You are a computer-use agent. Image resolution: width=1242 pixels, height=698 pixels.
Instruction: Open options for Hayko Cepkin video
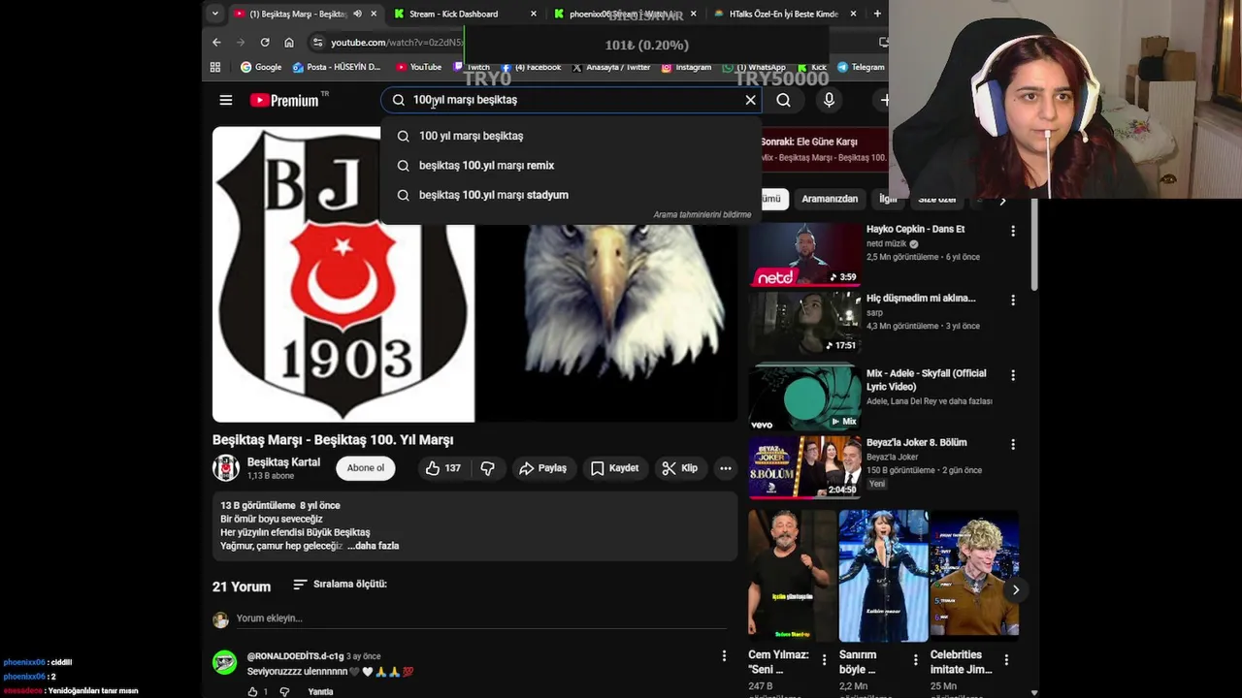(1013, 231)
